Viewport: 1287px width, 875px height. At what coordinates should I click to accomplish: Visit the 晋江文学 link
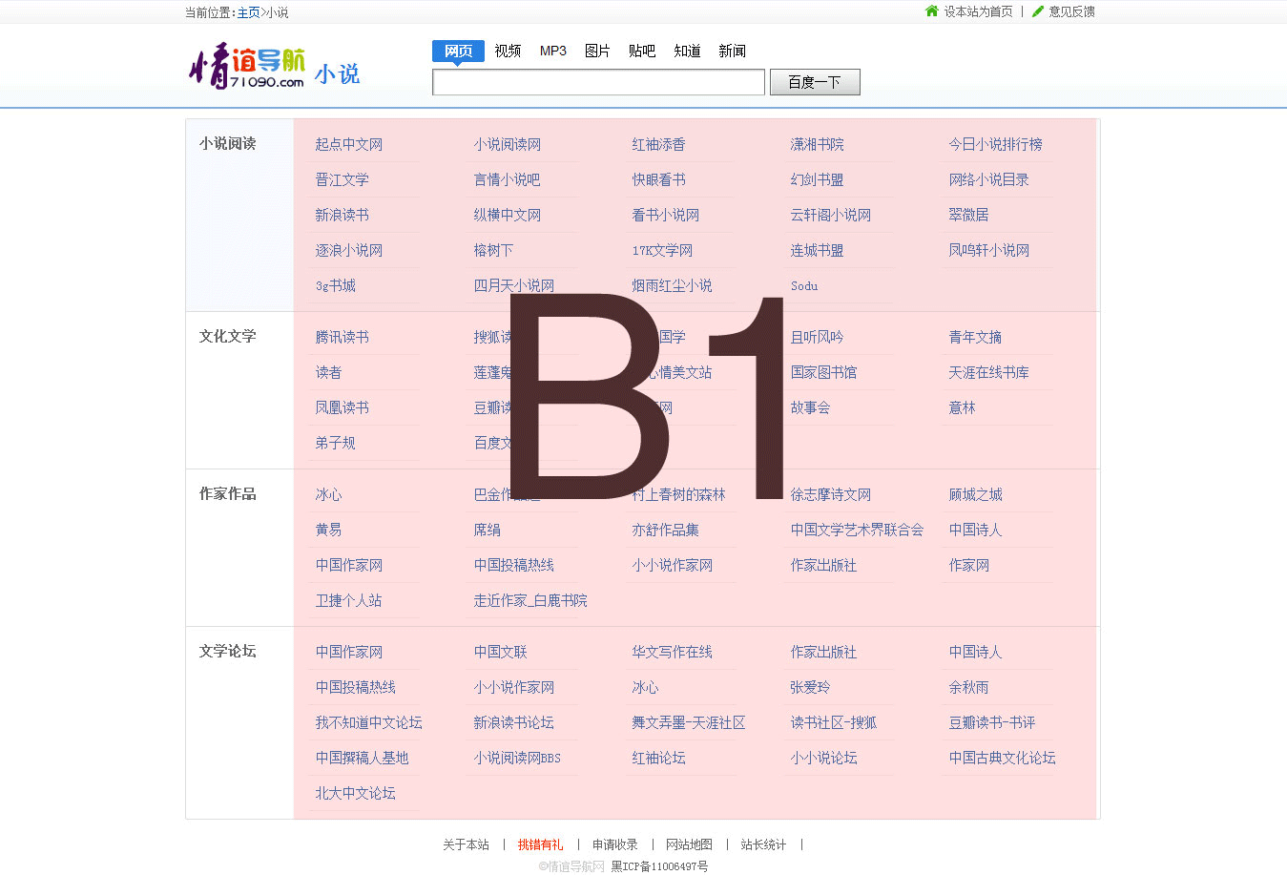pos(343,179)
